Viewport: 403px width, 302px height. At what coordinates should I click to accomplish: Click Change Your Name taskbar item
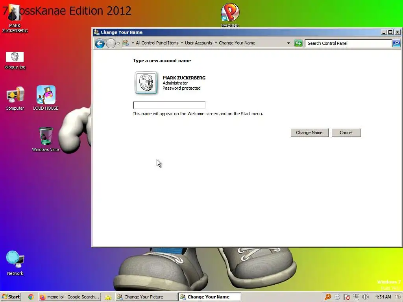210,297
